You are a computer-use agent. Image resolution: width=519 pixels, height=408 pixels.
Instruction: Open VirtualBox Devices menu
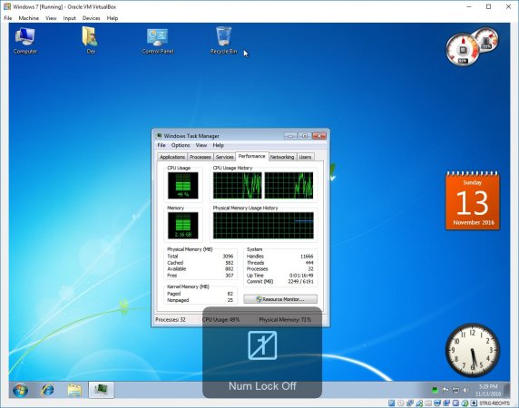(92, 18)
